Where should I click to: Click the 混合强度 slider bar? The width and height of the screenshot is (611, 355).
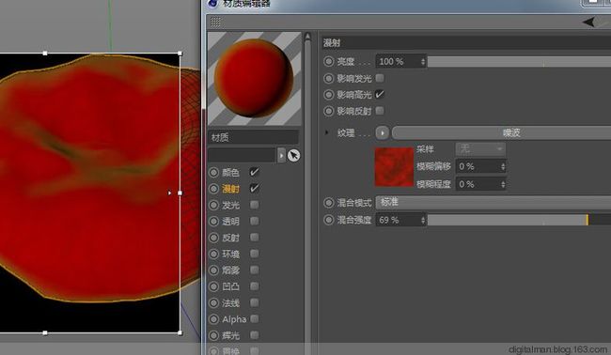[x=519, y=220]
